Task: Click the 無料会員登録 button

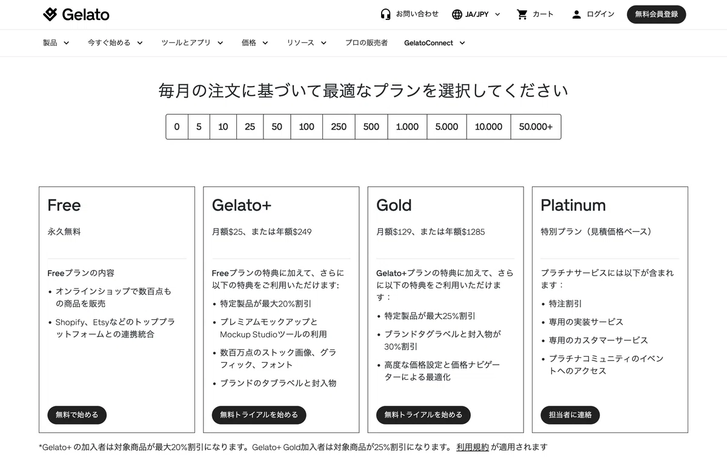Action: tap(656, 14)
